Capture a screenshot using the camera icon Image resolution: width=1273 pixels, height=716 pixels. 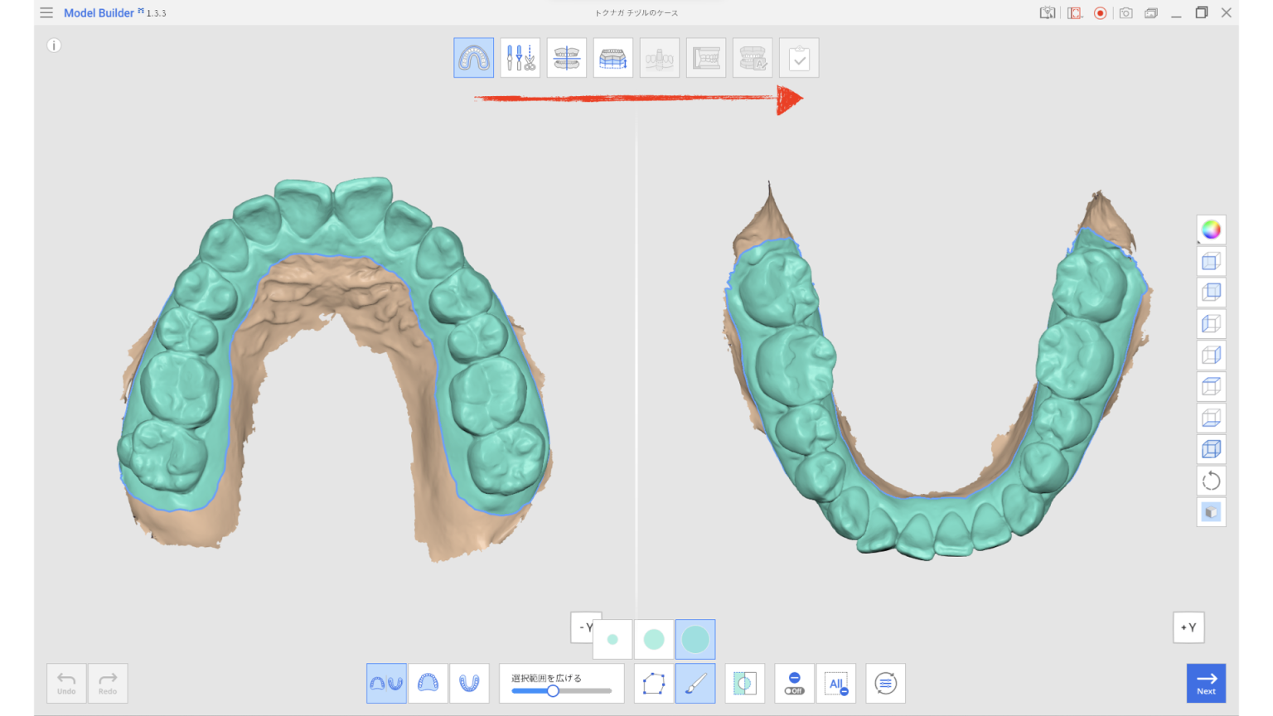1125,12
